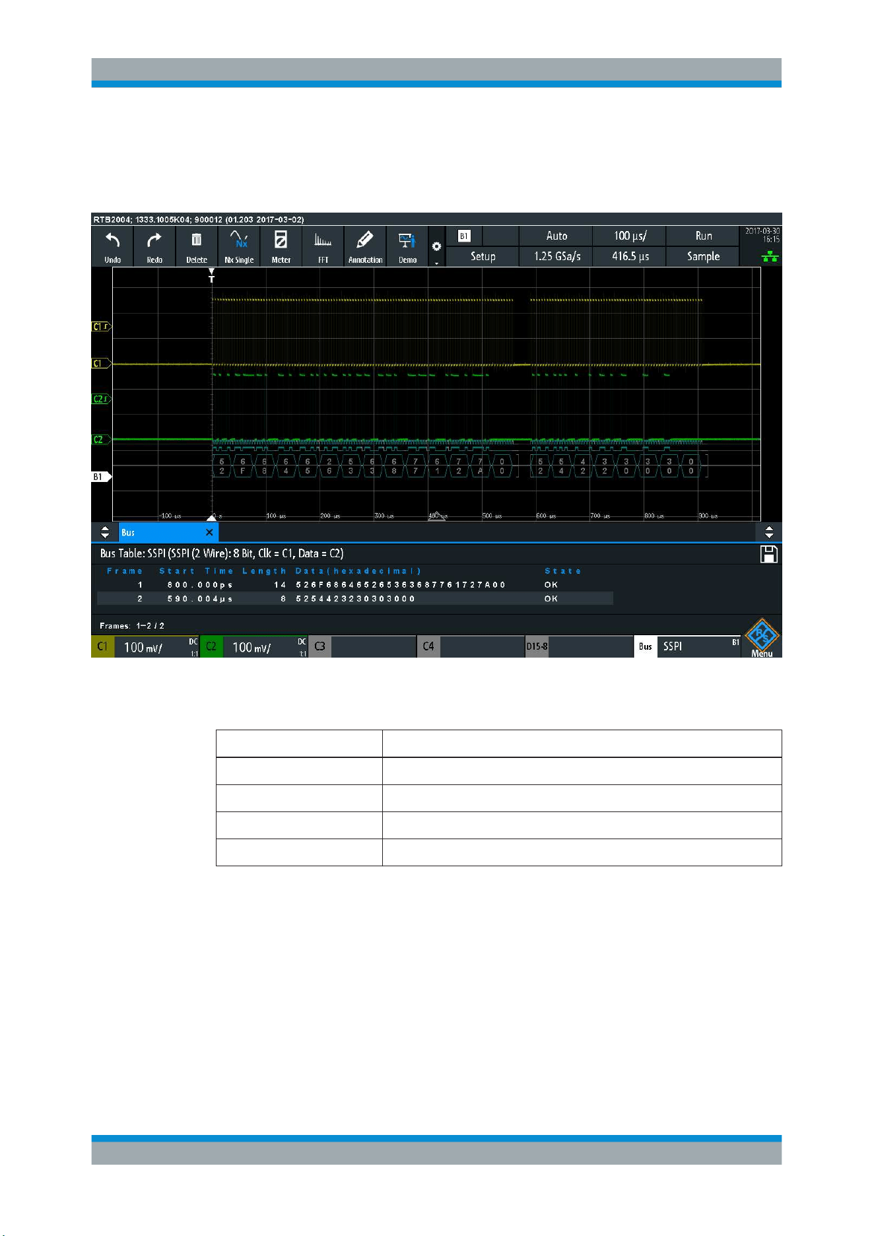Expand bus table with left arrows
Image resolution: width=874 pixels, height=1236 pixels.
click(105, 532)
